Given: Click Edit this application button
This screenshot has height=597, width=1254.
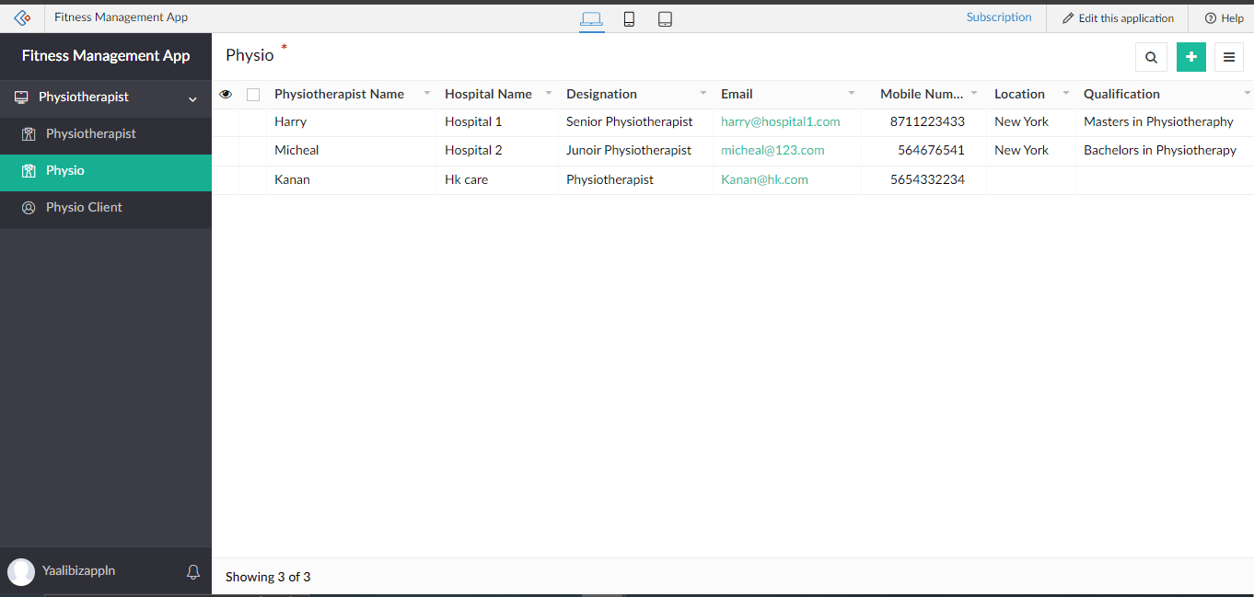Looking at the screenshot, I should [1118, 18].
